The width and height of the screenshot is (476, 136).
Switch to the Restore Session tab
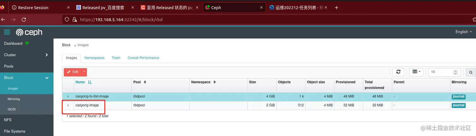41,8
